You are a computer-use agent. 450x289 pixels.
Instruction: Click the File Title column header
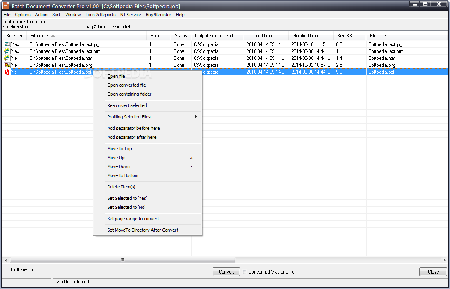(x=407, y=36)
